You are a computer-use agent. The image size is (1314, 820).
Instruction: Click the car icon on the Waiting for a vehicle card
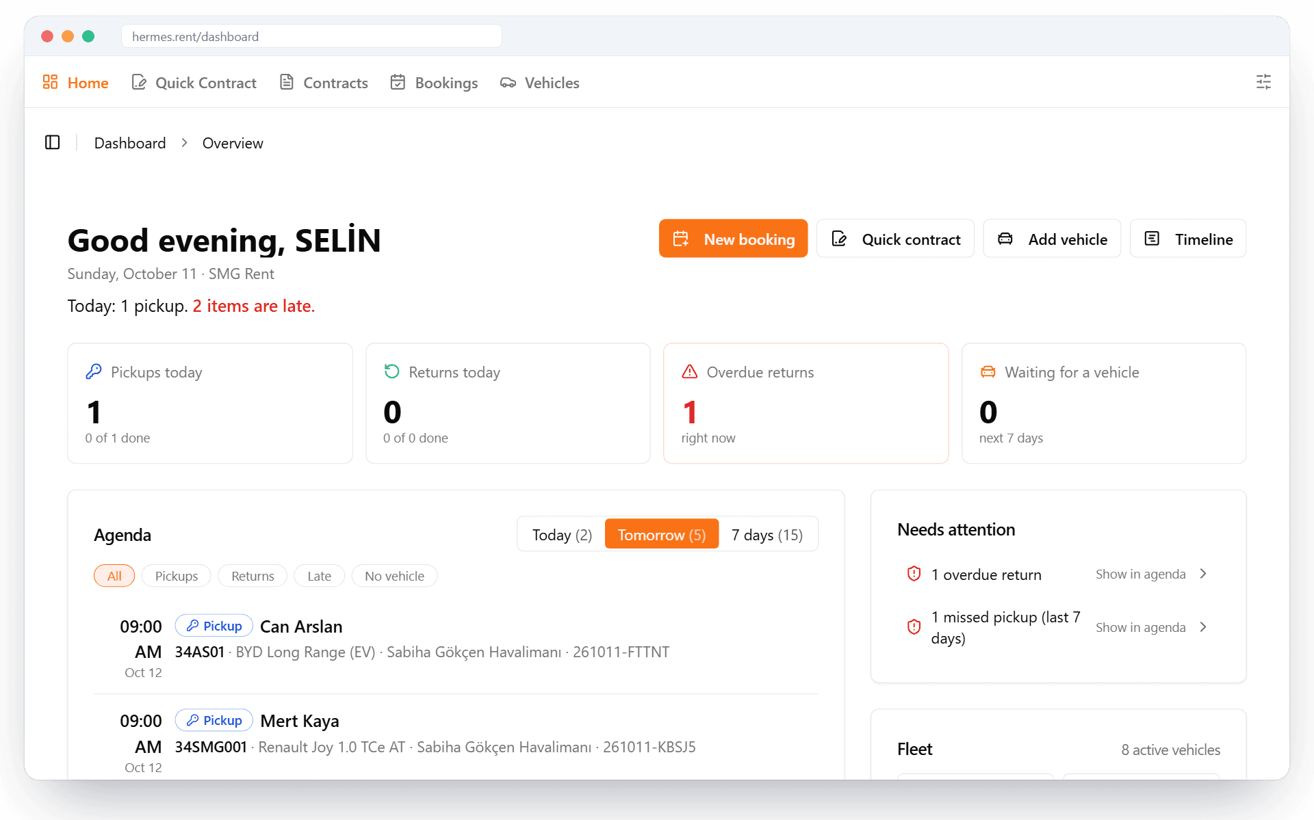coord(988,371)
